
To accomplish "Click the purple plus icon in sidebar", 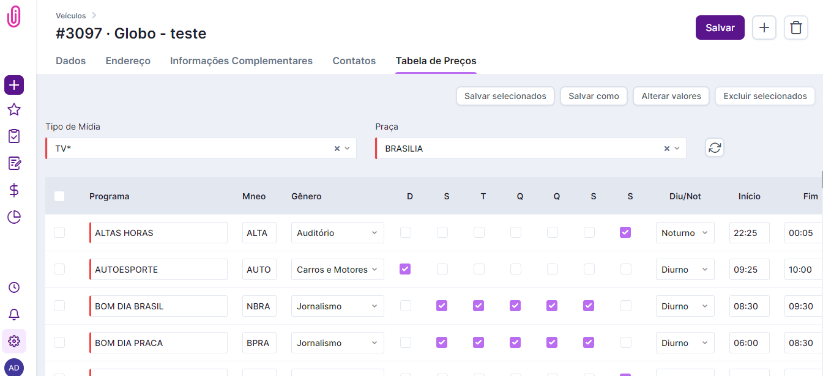I will coord(14,85).
